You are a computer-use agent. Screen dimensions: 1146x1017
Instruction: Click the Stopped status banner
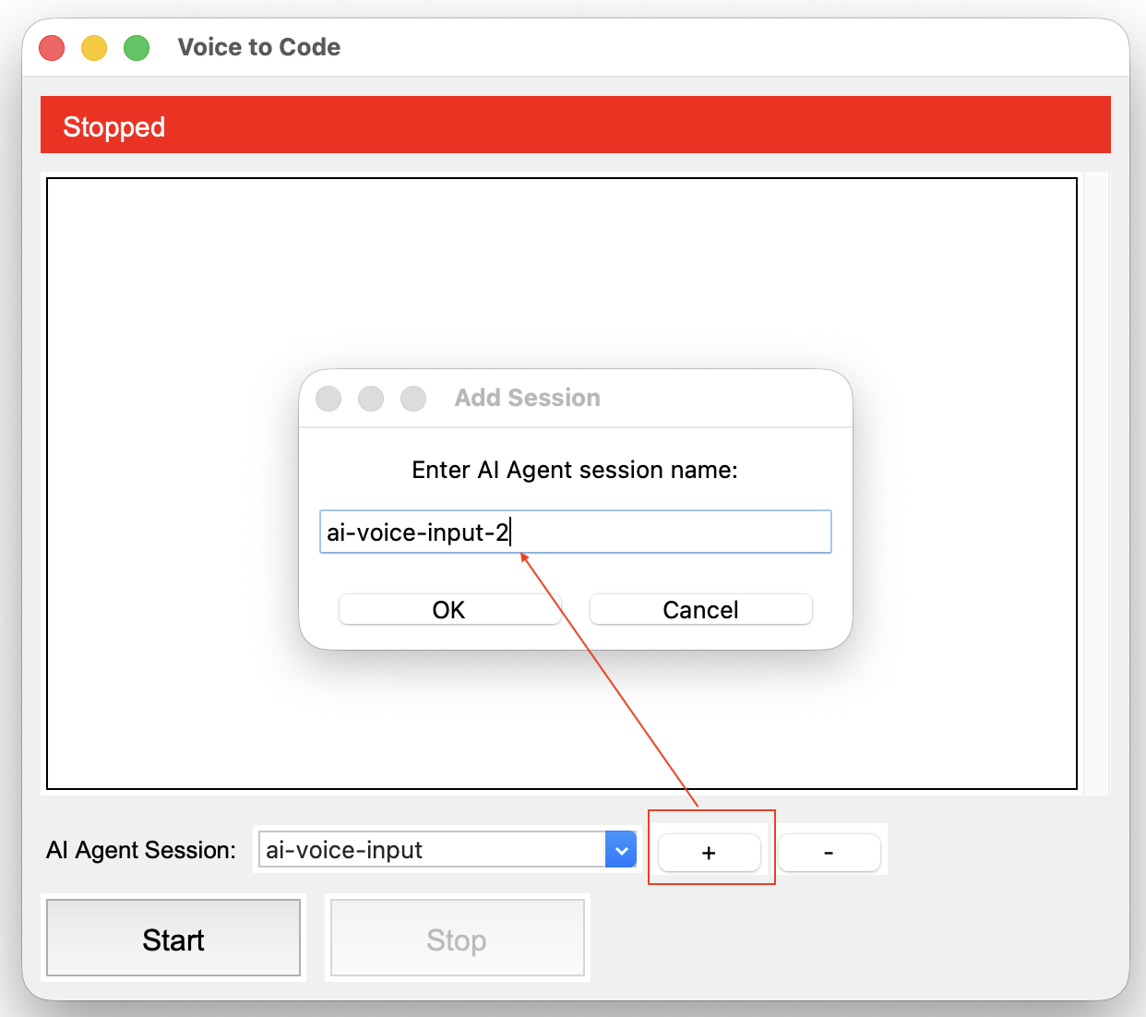(572, 124)
